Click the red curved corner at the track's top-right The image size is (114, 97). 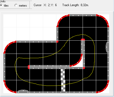point(105,19)
